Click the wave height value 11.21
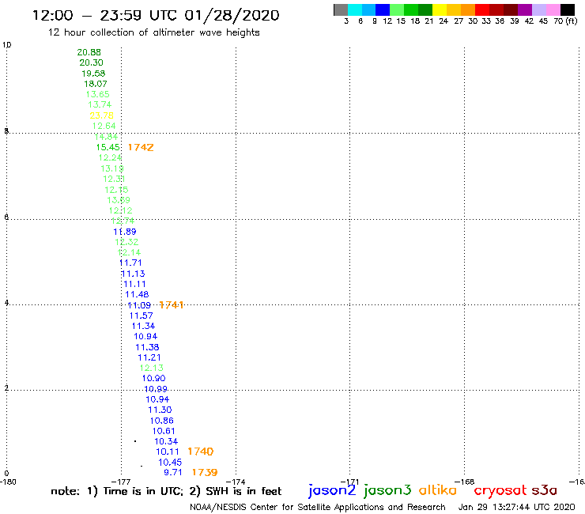 coord(149,358)
